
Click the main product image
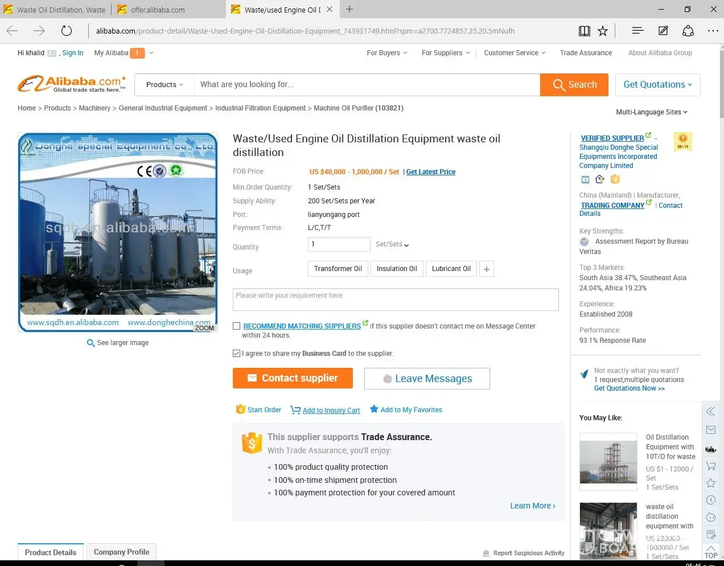point(118,232)
